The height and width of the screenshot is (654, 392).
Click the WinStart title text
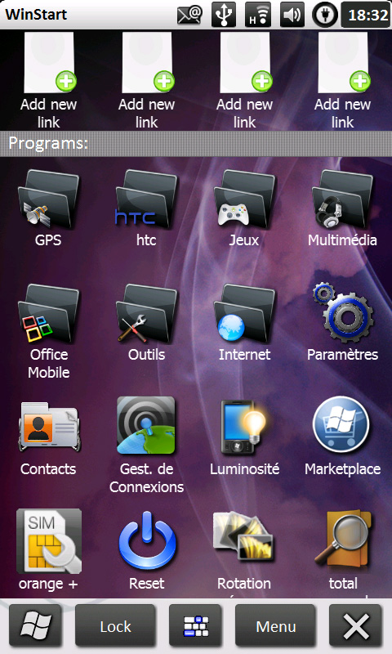[x=36, y=14]
